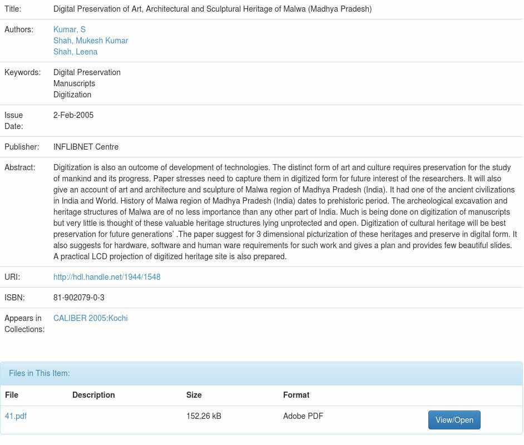The height and width of the screenshot is (445, 524).
Task: Click the Manuscripts keyword
Action: [x=74, y=83]
